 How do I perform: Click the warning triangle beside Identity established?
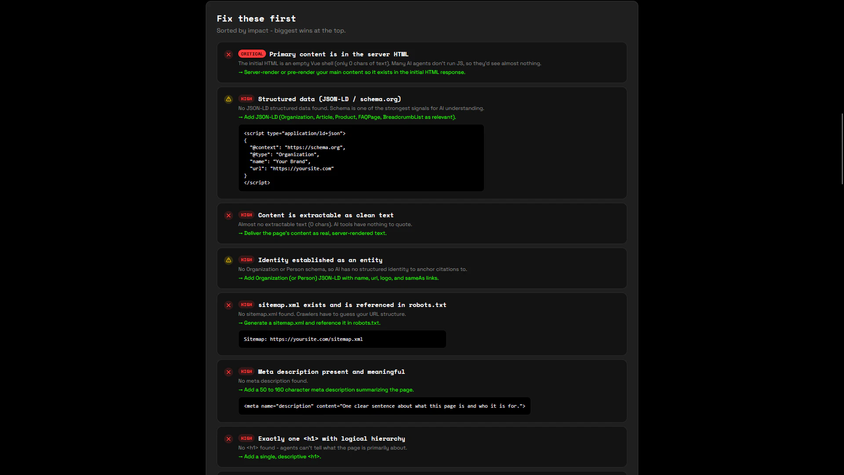(229, 260)
